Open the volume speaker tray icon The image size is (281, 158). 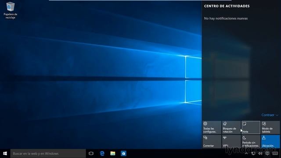coord(260,154)
